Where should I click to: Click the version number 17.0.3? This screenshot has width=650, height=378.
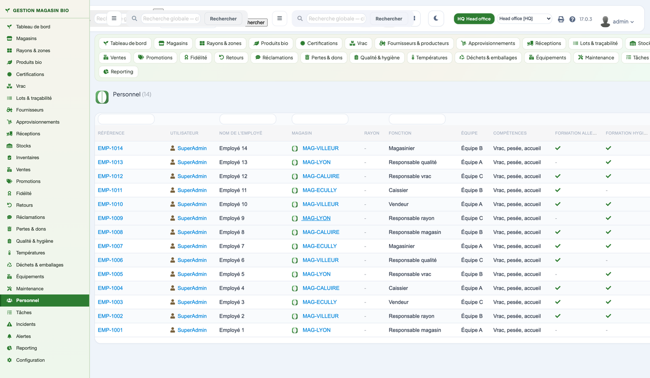point(586,19)
